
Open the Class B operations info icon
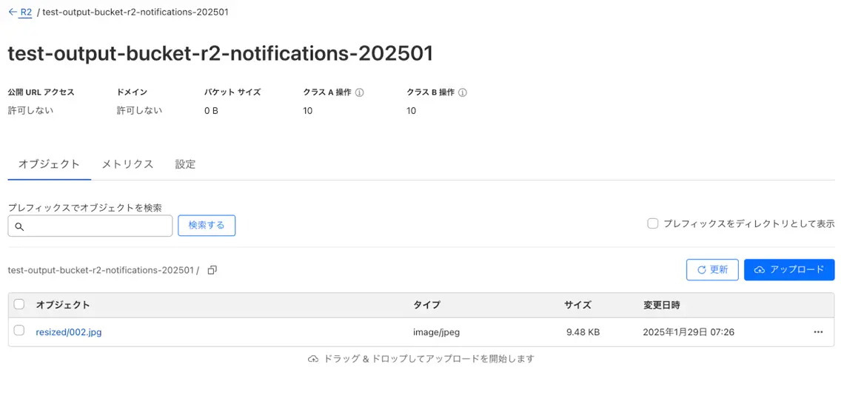[463, 92]
